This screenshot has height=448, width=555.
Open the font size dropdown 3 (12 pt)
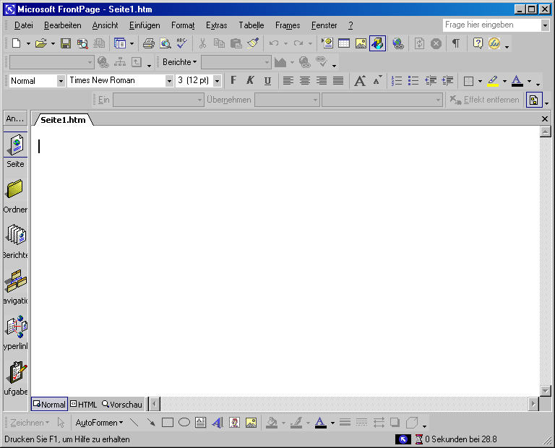pyautogui.click(x=218, y=81)
